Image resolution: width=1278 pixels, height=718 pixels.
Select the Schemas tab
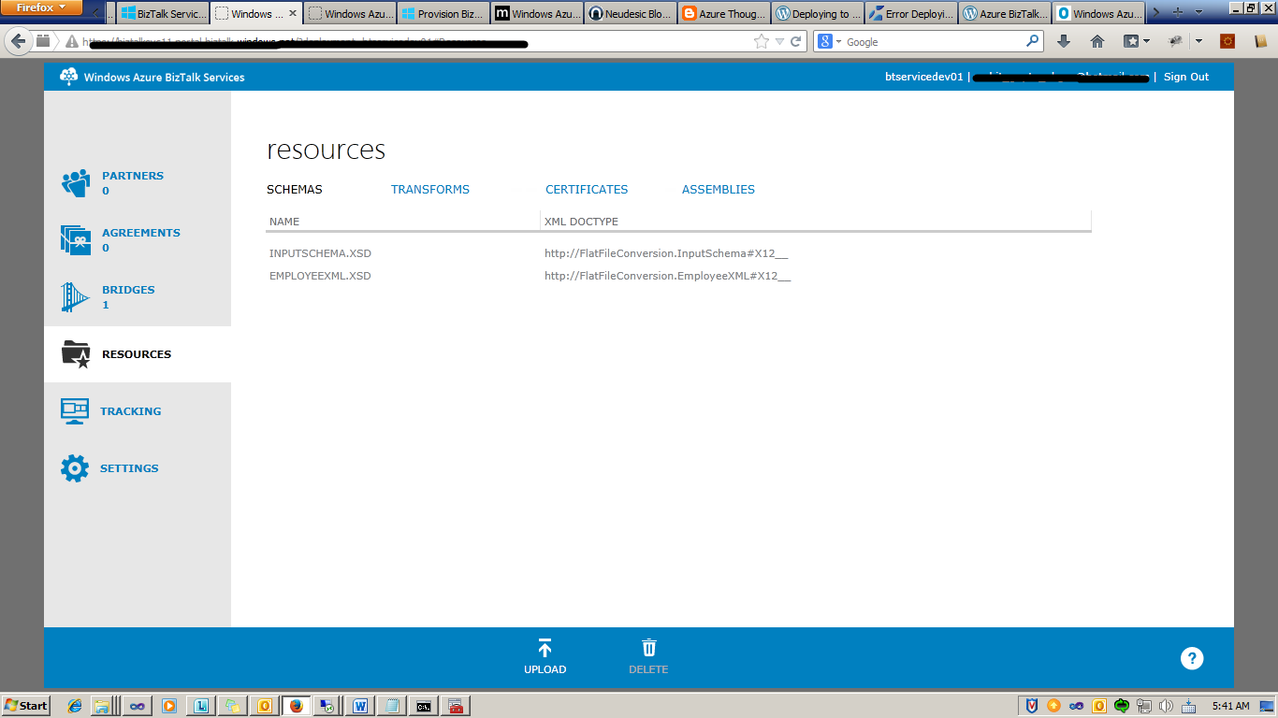(295, 189)
